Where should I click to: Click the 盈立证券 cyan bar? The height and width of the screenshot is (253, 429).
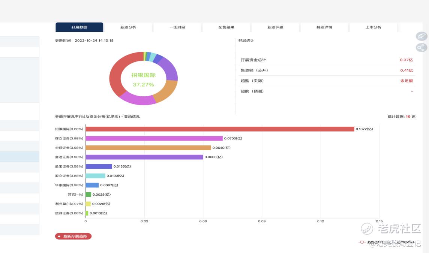coord(96,175)
